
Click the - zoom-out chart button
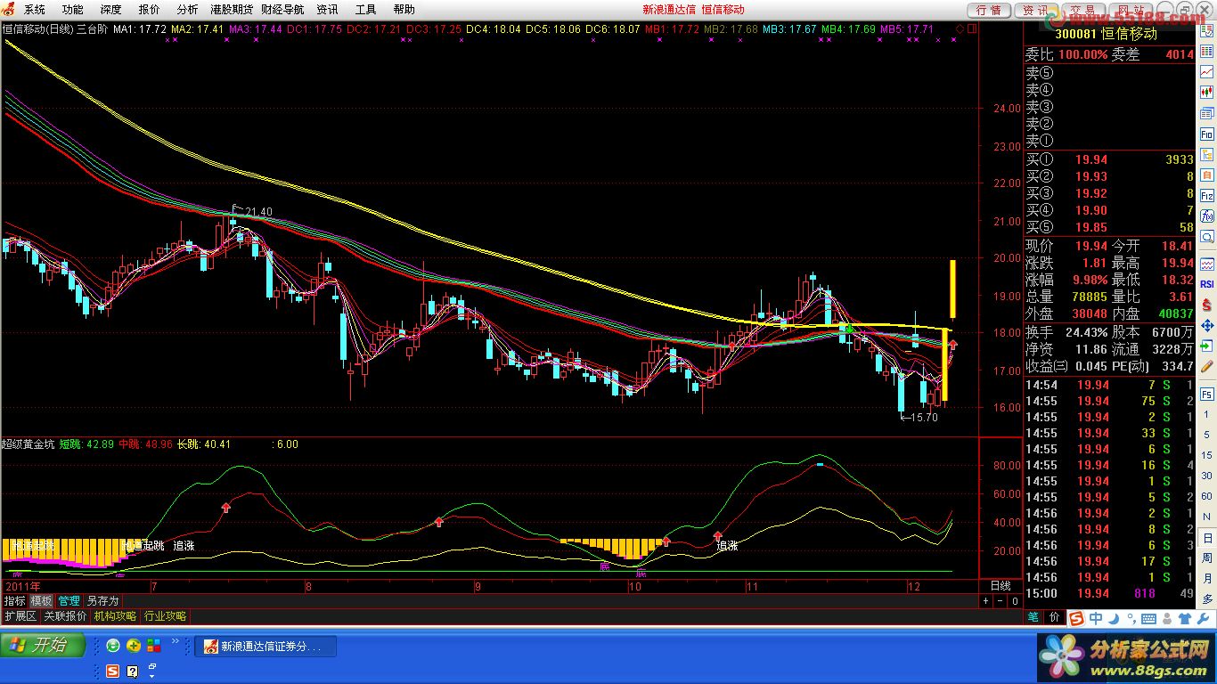click(x=1001, y=600)
